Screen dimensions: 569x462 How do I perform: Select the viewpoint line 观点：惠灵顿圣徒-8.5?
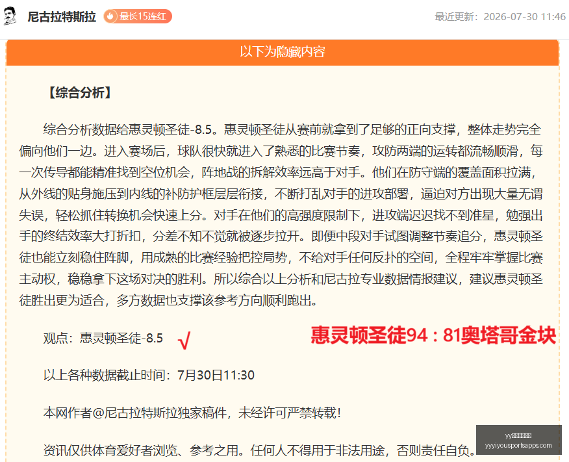tap(103, 338)
